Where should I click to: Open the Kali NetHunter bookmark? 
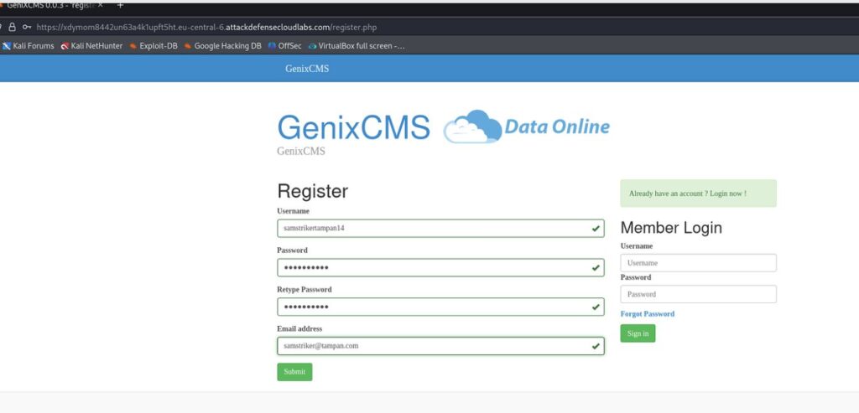pyautogui.click(x=91, y=46)
